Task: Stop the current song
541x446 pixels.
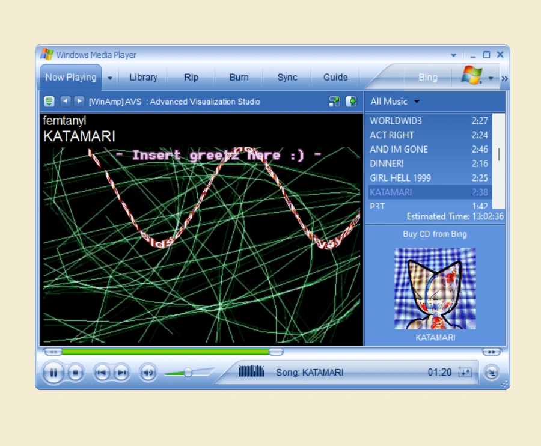Action: (75, 373)
